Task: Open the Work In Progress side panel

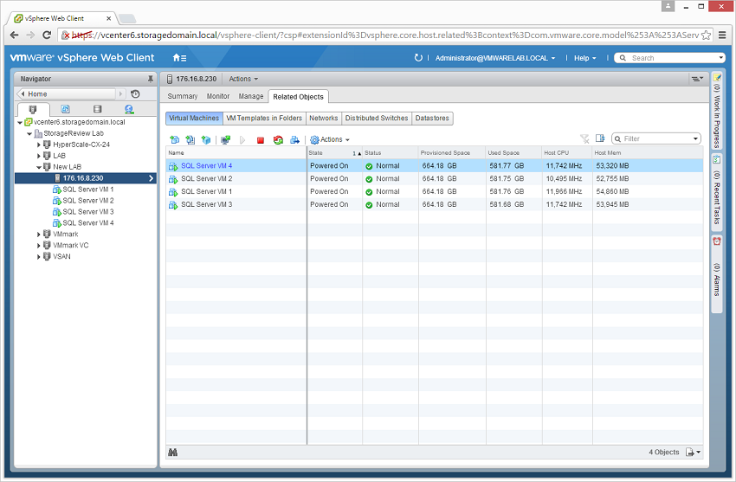Action: pyautogui.click(x=717, y=111)
